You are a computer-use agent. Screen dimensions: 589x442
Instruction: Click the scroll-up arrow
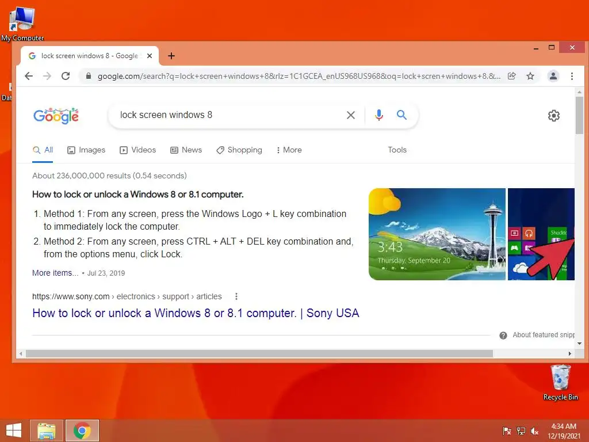pos(579,92)
